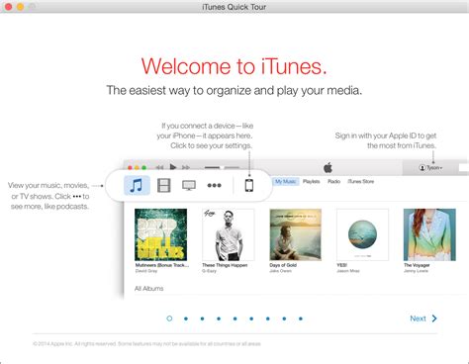Switch to the My Music tab
This screenshot has height=364, width=469.
click(286, 181)
